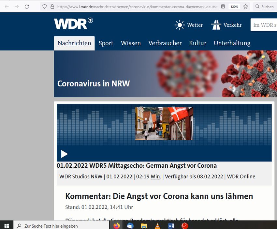Open Wetter weather page

[189, 25]
